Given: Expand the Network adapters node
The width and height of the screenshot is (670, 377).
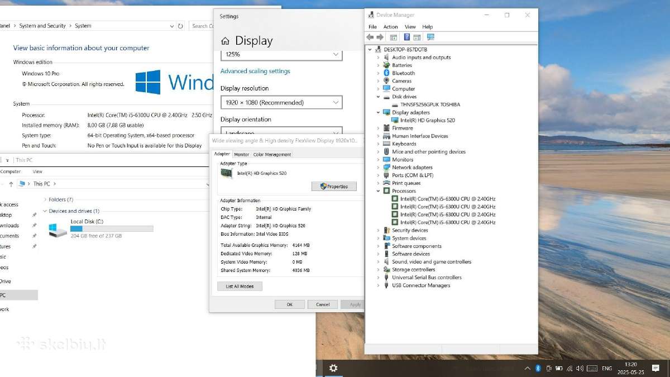Looking at the screenshot, I should click(378, 168).
